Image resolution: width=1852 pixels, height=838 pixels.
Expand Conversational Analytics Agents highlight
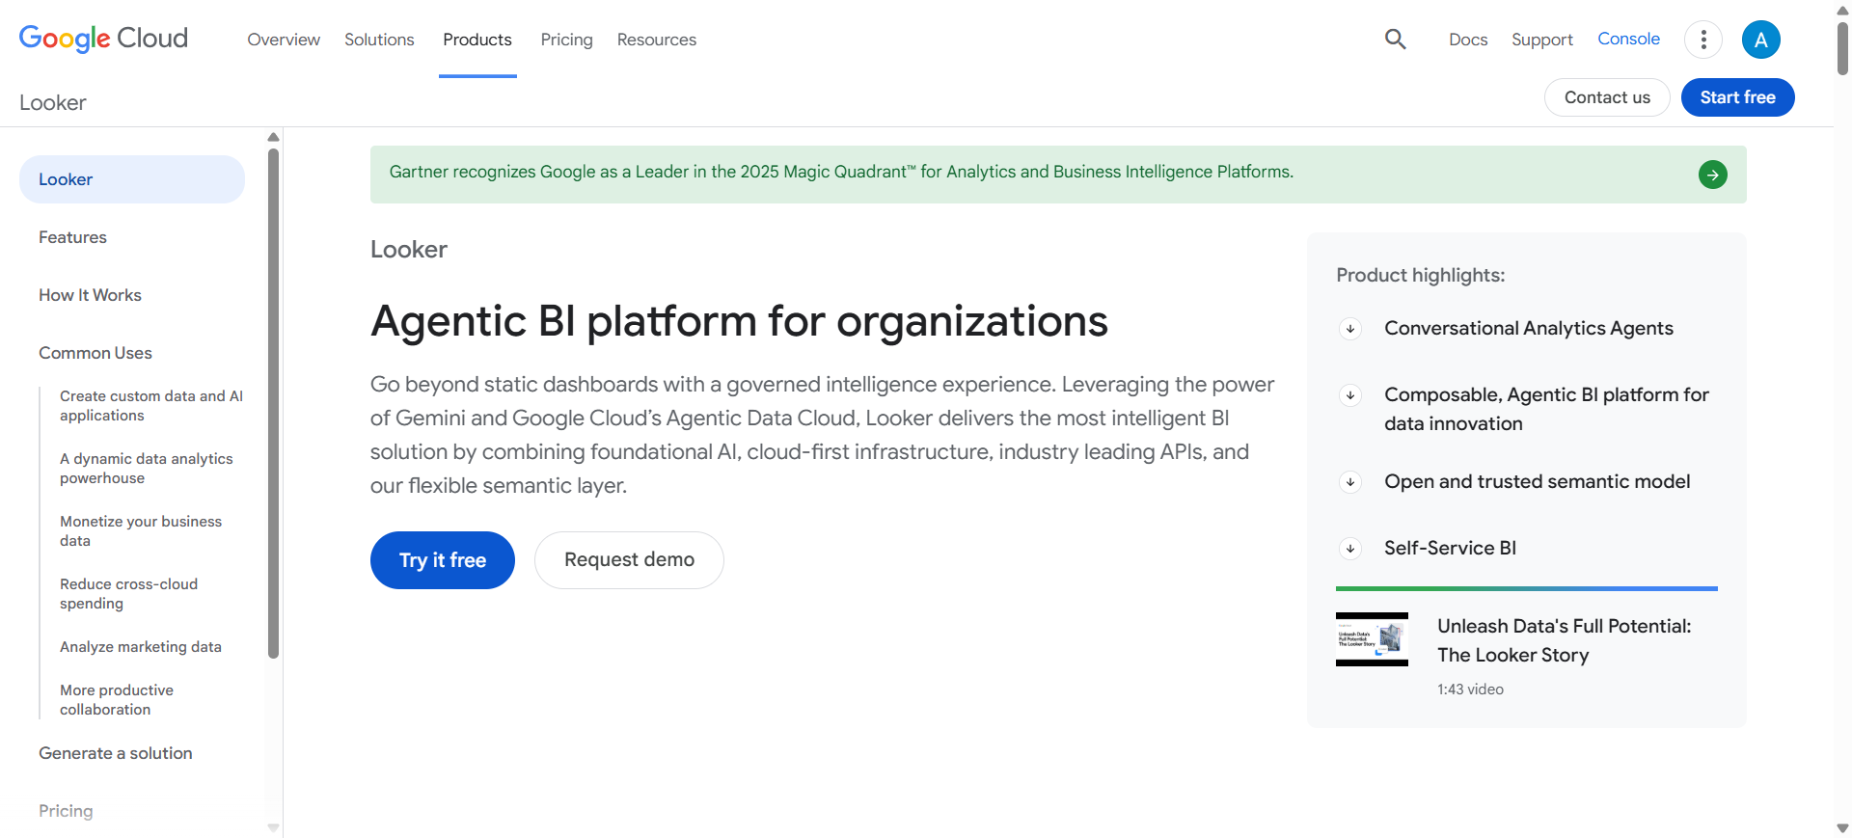click(1350, 329)
